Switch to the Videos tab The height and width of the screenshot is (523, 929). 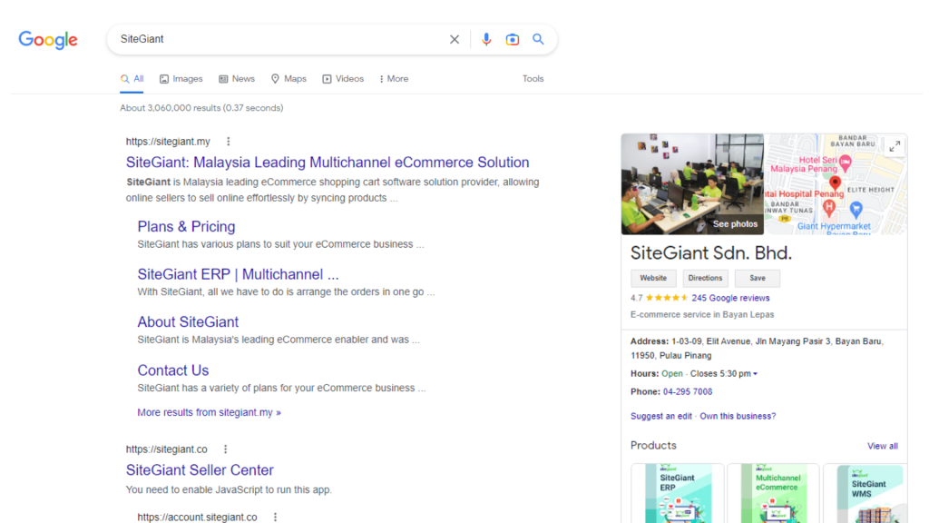(x=343, y=79)
